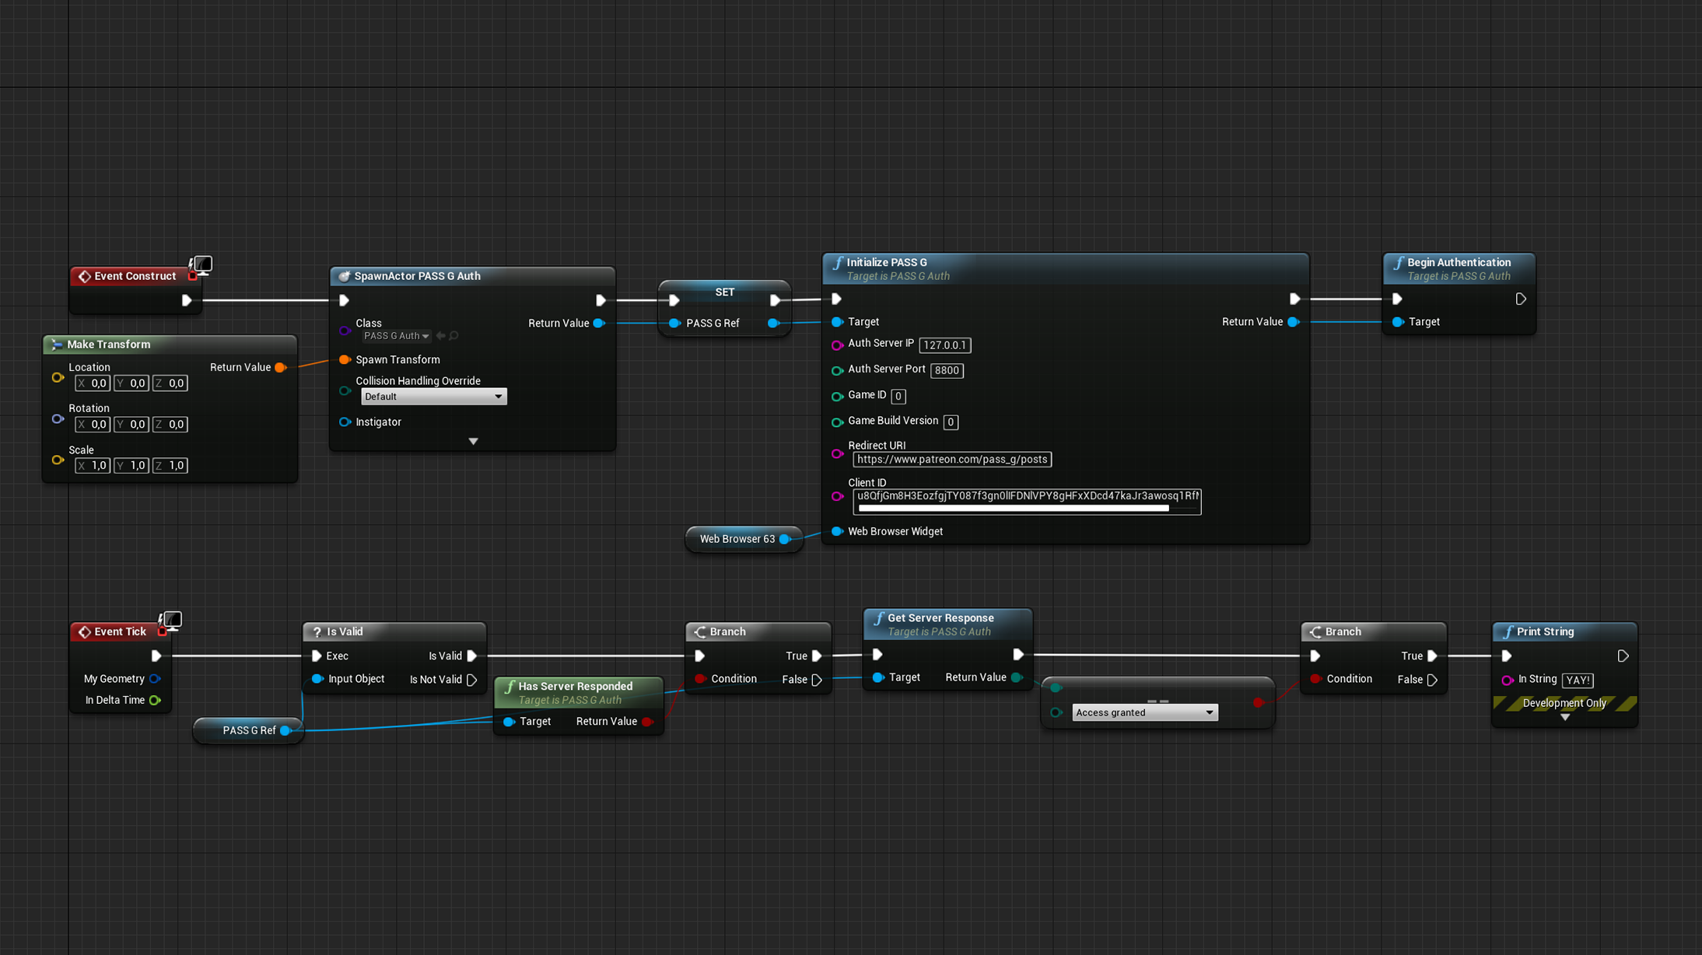Select Begin Authentication node header
Screen dimensions: 1702x955
point(1459,268)
